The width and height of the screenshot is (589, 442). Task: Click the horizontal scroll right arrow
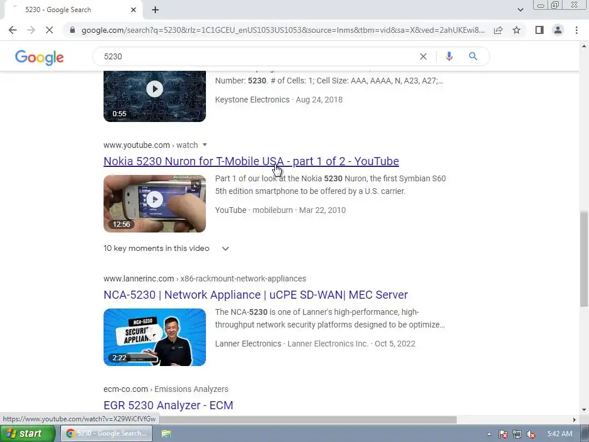(575, 420)
